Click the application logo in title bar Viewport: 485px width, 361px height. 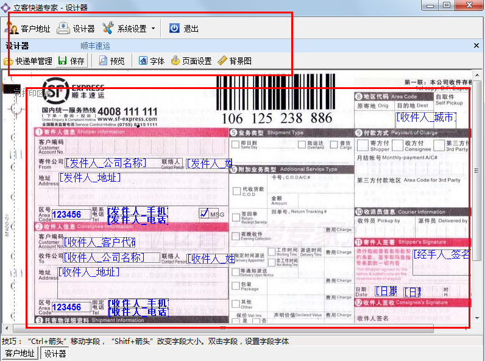click(5, 7)
